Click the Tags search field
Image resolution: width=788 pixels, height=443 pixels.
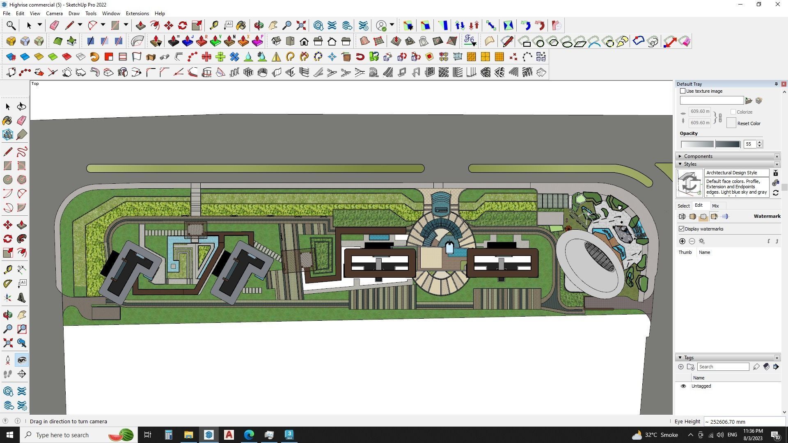(x=723, y=367)
